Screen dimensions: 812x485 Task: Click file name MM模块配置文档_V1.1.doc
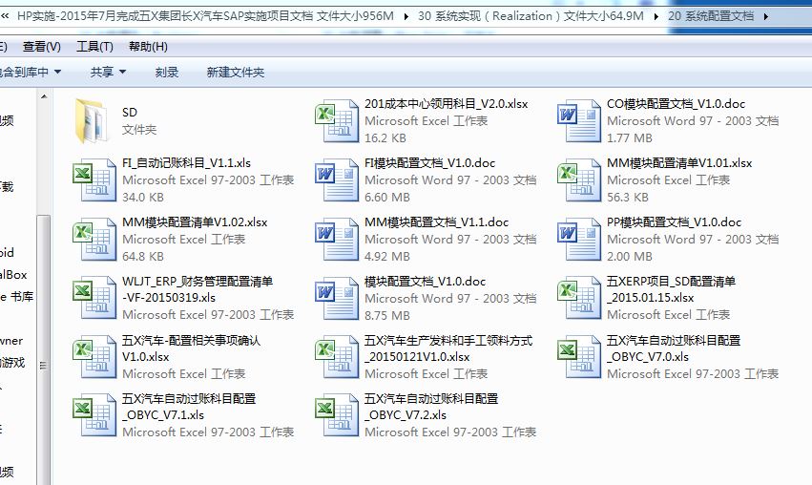(437, 222)
